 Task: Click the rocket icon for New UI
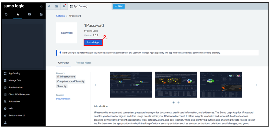5,116
